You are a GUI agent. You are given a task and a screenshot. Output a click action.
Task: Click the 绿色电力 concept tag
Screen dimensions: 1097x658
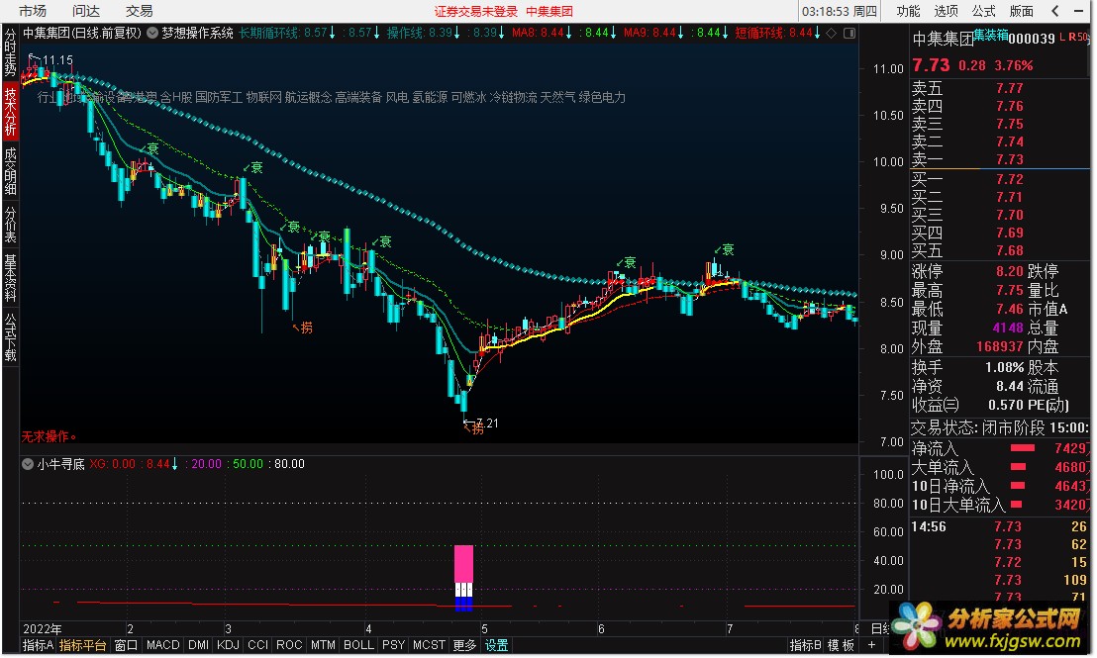coord(602,97)
